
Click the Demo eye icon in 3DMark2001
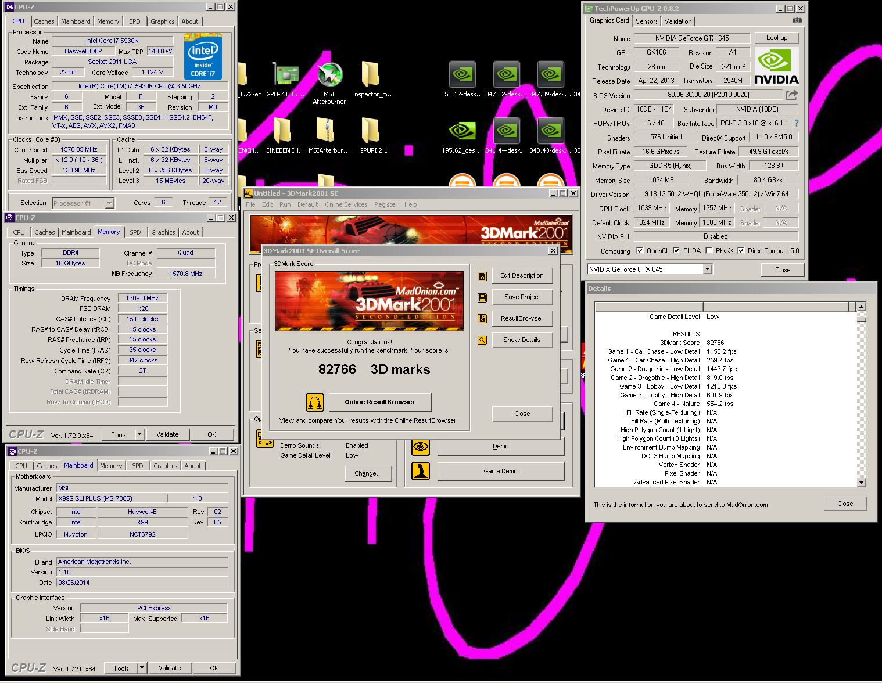[x=421, y=446]
